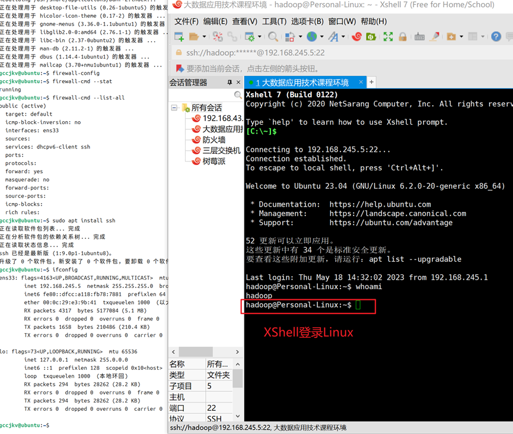This screenshot has width=513, height=434.
Task: Click the session manager search magnifier
Action: pyautogui.click(x=238, y=95)
